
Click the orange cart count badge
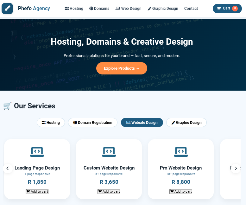pyautogui.click(x=235, y=8)
